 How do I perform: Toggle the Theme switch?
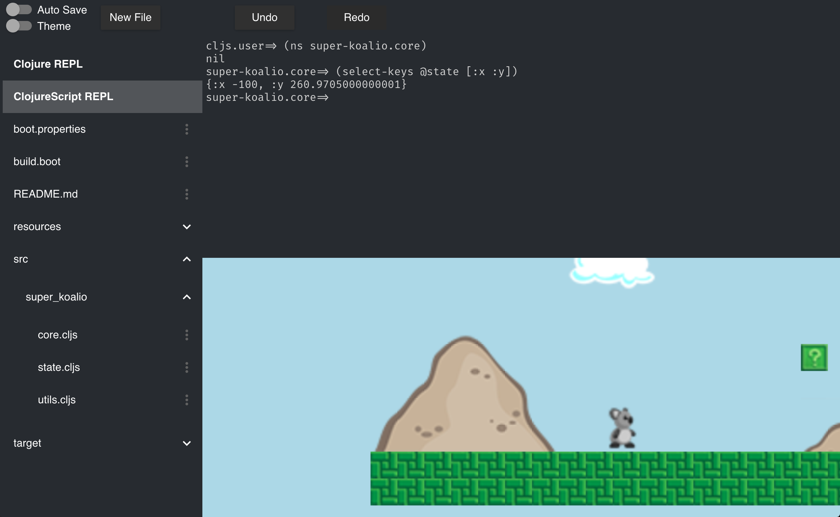[19, 26]
